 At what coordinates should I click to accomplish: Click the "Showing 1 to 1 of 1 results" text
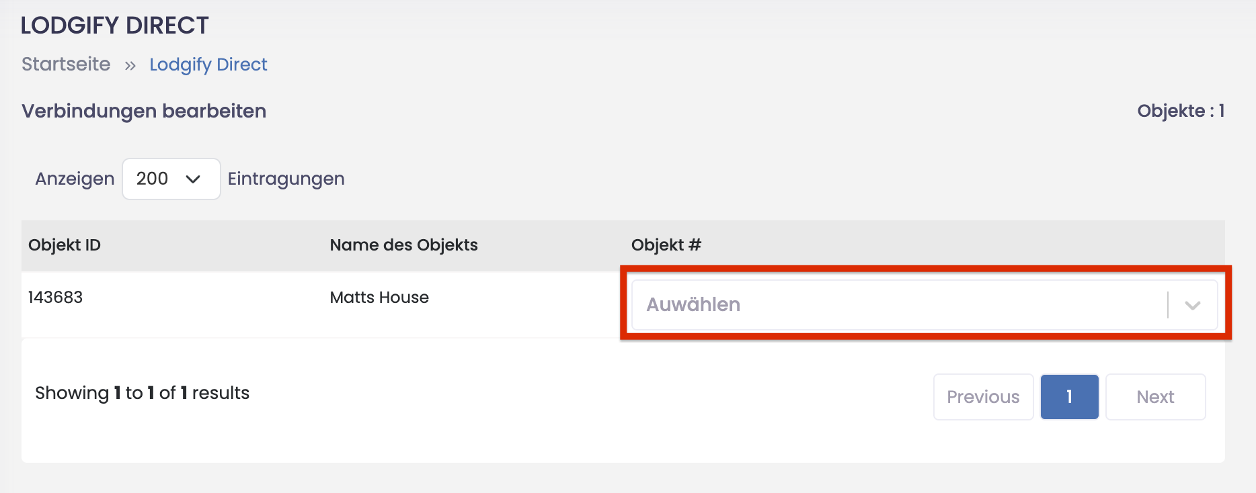[x=143, y=393]
